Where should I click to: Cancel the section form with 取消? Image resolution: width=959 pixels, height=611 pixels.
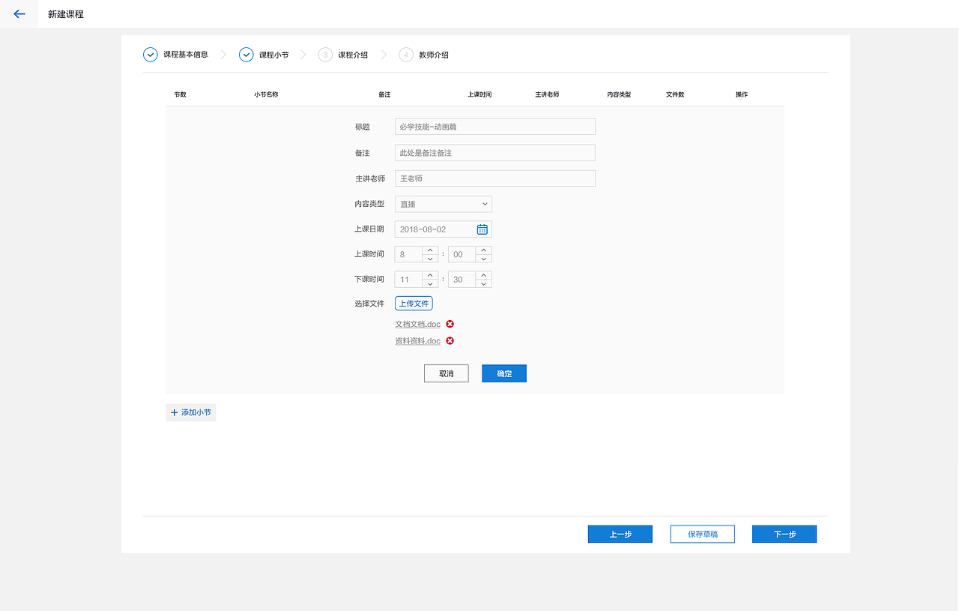[447, 373]
